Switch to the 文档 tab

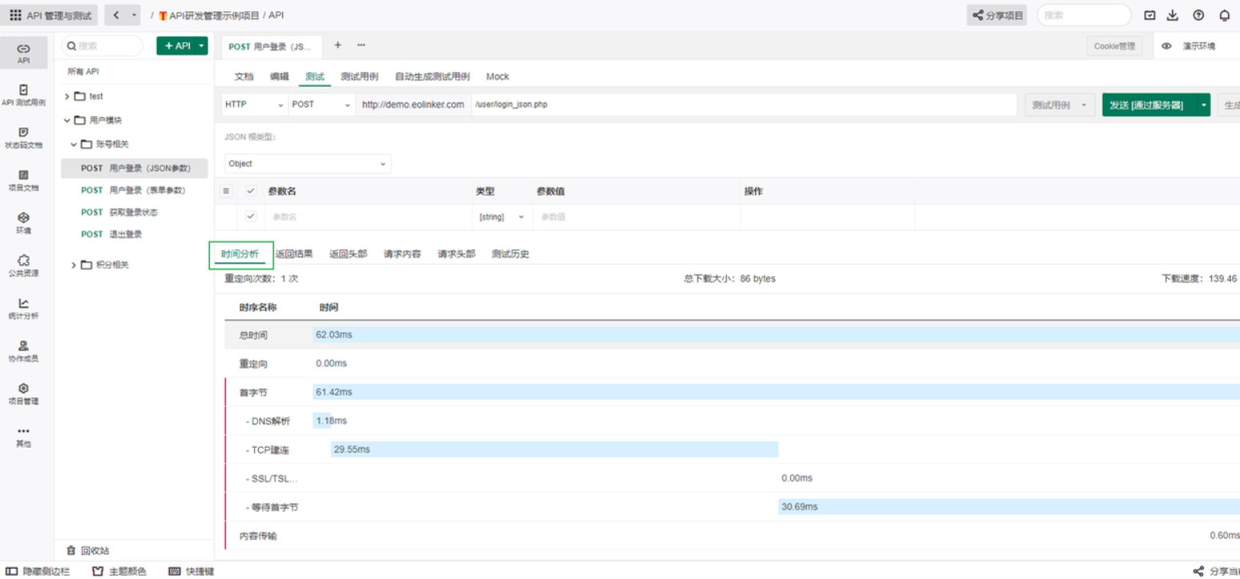click(244, 77)
